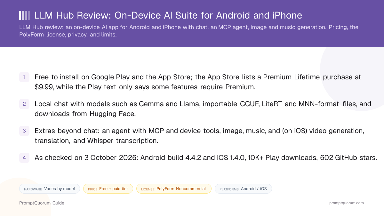Screen dimensions: 384x216
Task: Click the Hardware 'Varies by model' chip
Action: point(50,189)
